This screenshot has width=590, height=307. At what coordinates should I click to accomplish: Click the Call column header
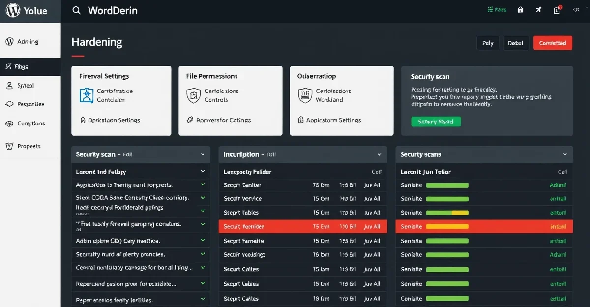(x=562, y=172)
